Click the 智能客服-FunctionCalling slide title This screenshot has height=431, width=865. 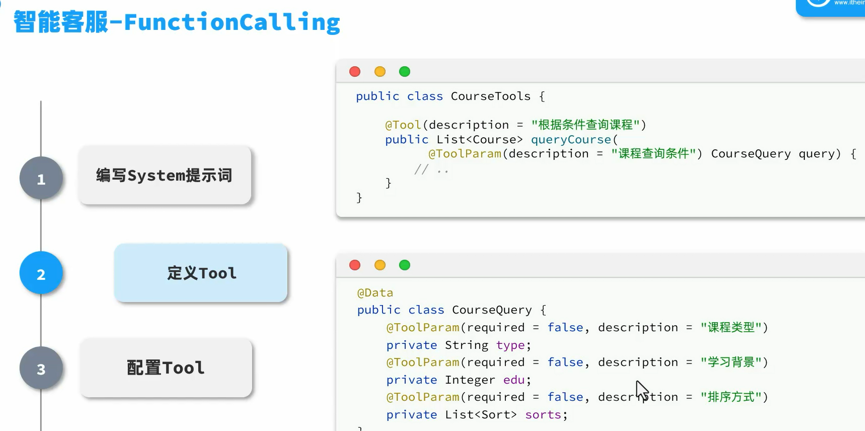[x=177, y=22]
